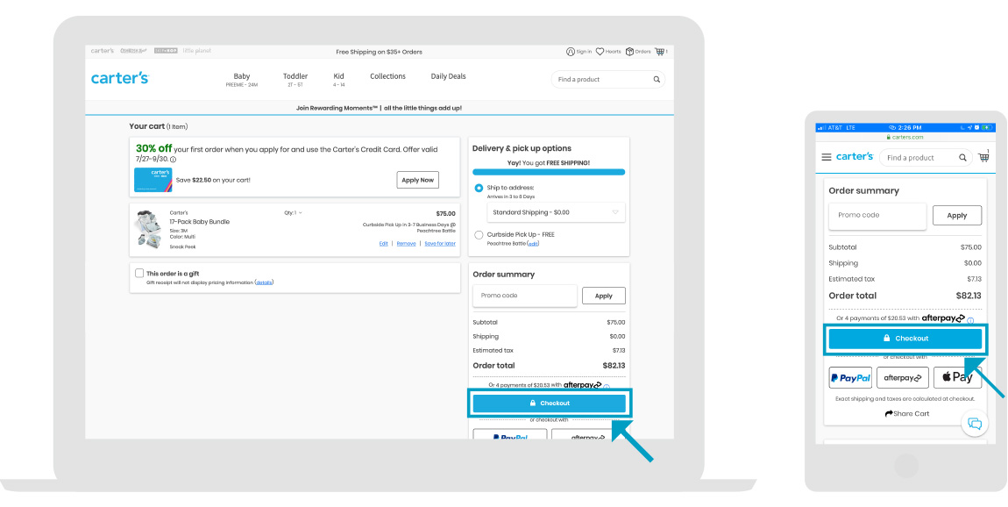Tap the mobile Checkout button

[905, 339]
